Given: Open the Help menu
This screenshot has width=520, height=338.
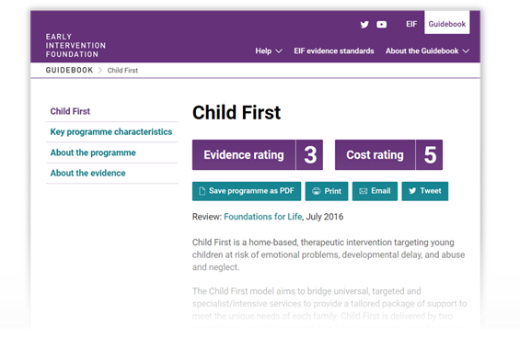Looking at the screenshot, I should click(269, 51).
